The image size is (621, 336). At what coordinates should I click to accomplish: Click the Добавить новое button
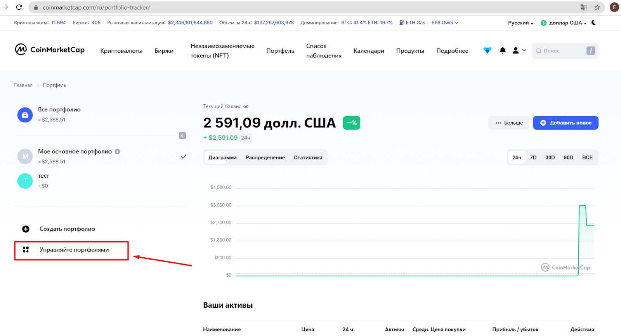(565, 123)
